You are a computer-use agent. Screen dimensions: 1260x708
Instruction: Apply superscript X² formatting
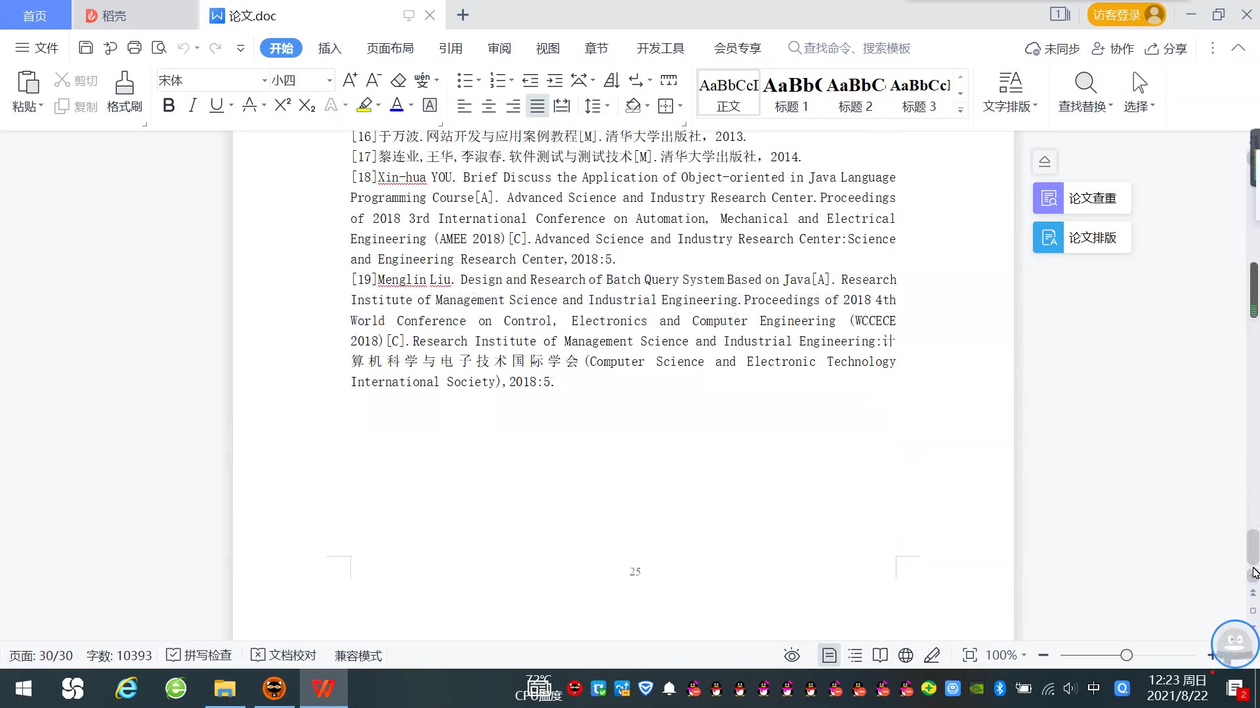pos(282,105)
